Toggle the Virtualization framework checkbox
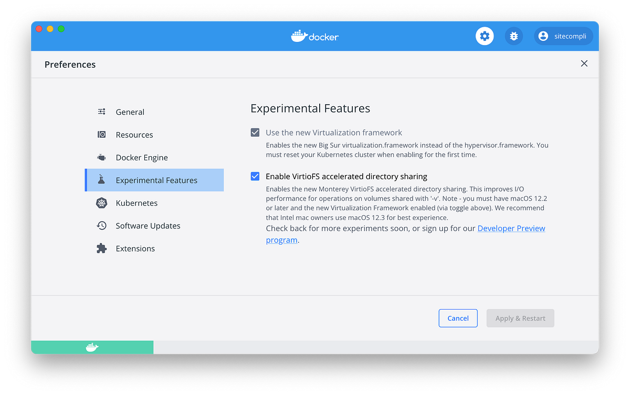This screenshot has height=395, width=630. 255,133
